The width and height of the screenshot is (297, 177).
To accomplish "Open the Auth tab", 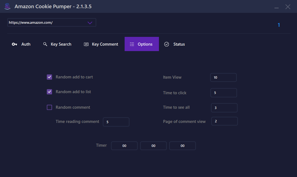I will (x=21, y=44).
